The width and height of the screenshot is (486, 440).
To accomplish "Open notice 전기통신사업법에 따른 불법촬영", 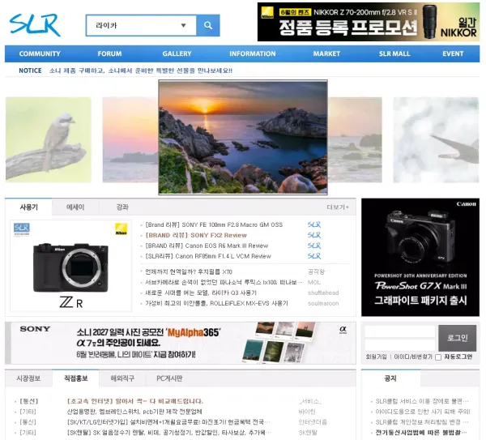I will [422, 433].
